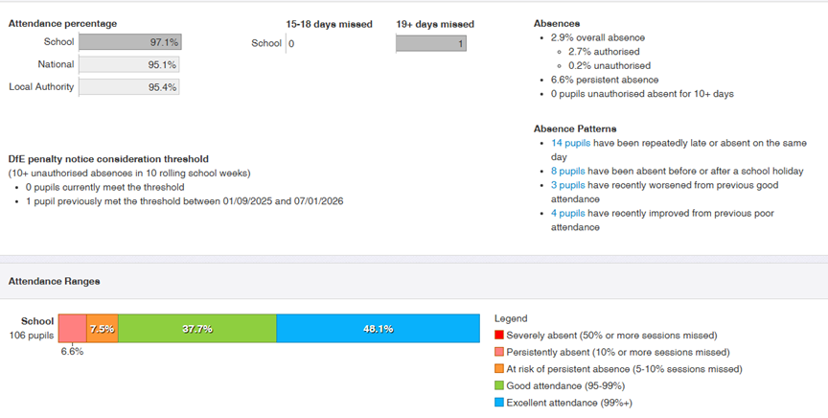Viewport: 828px width, 418px height.
Task: Click the 19+ days missed bar
Action: point(430,43)
